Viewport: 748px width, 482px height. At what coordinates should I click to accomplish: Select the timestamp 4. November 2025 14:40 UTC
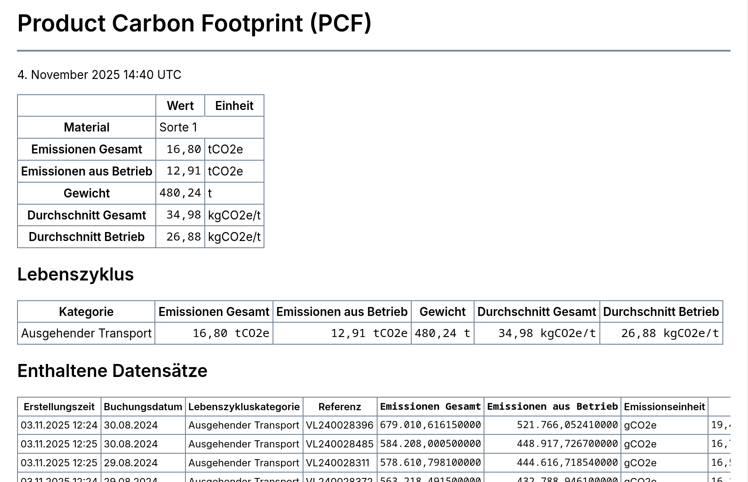99,75
